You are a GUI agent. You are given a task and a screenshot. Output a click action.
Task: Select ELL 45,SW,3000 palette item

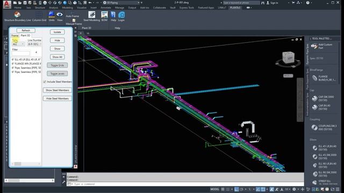point(324,157)
